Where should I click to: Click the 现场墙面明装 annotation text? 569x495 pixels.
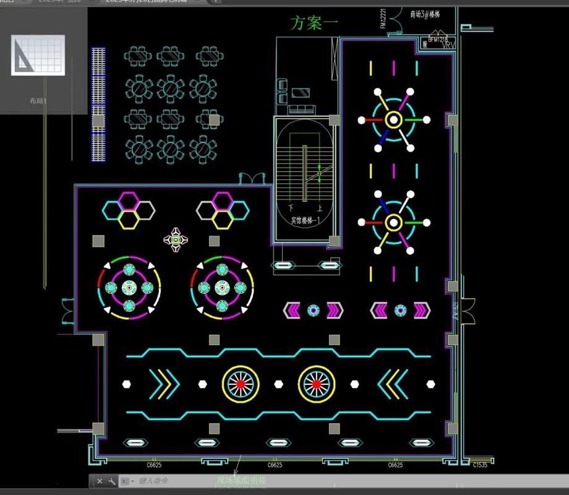coord(241,481)
